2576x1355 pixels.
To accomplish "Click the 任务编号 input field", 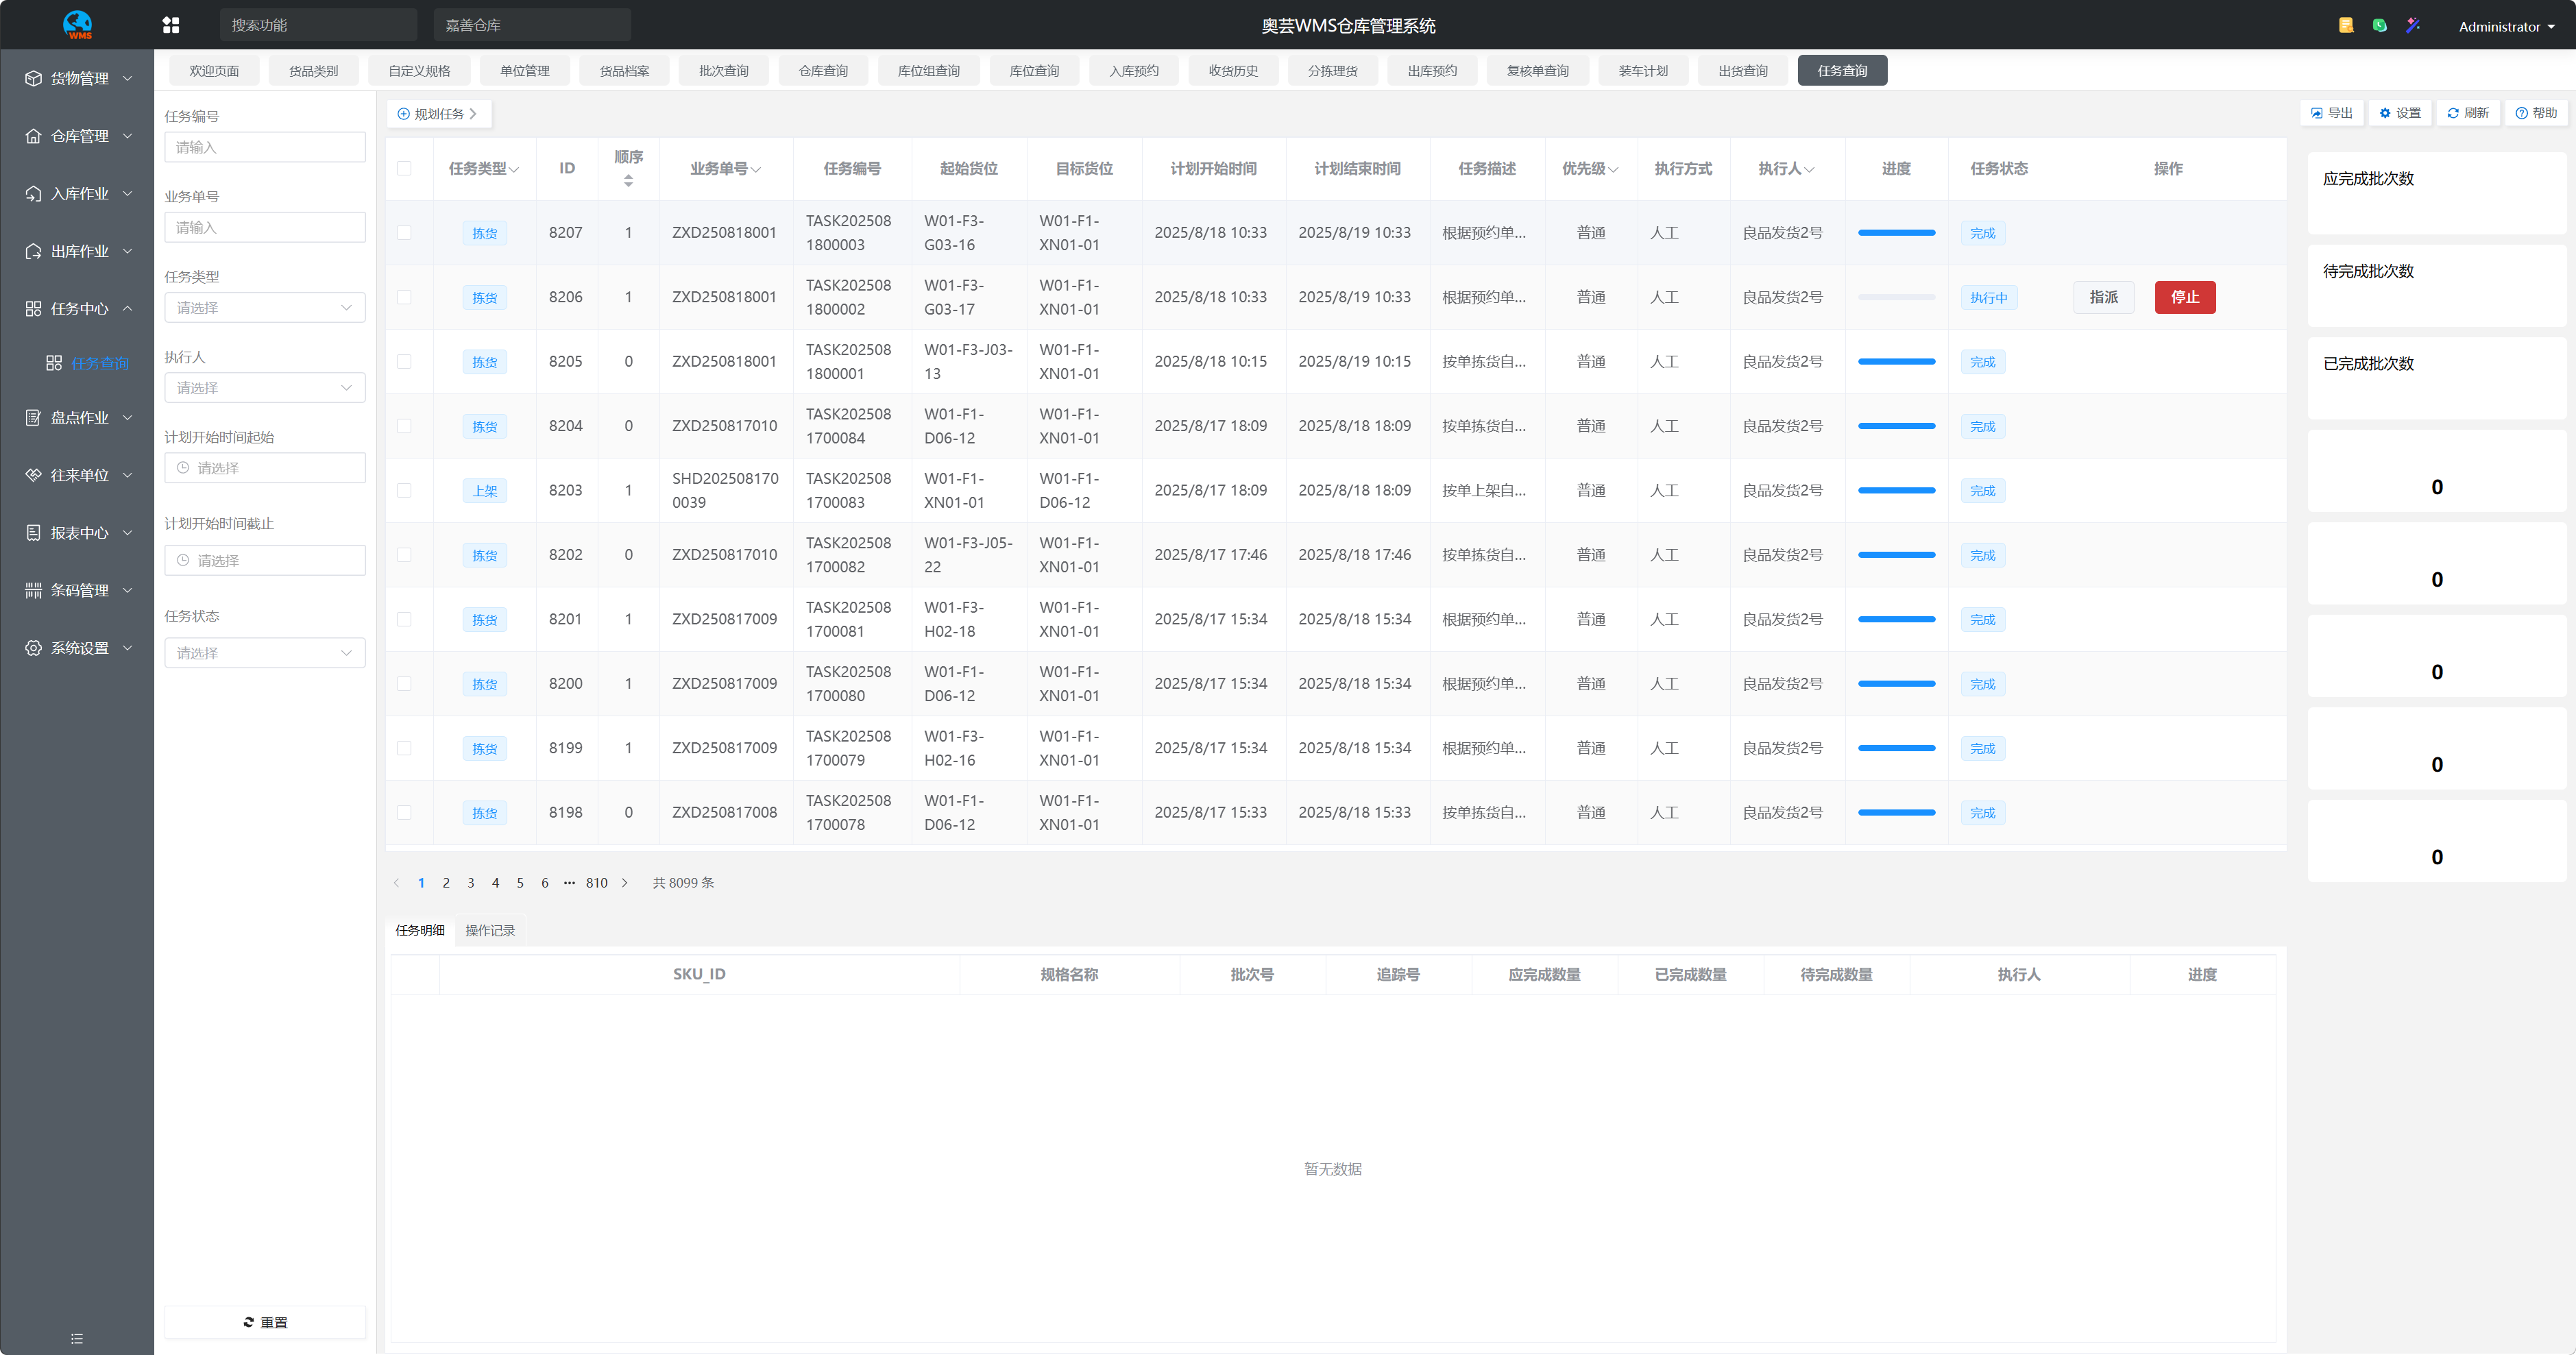I will pos(264,147).
